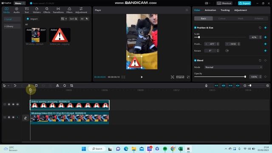Open the media view mode dropdown
This screenshot has width=272, height=153.
click(64, 19)
